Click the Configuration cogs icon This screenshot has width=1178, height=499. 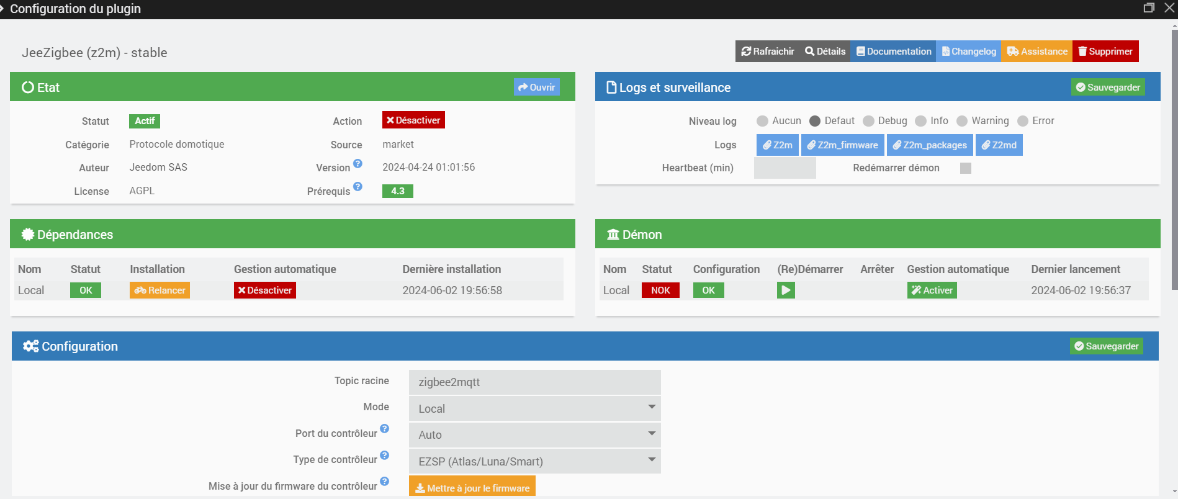click(x=31, y=346)
